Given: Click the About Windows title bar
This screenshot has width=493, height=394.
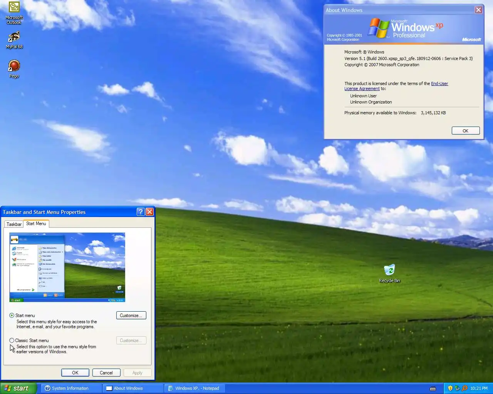Looking at the screenshot, I should point(399,10).
